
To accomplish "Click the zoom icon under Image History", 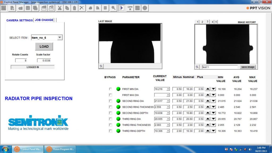I will click(197, 67).
